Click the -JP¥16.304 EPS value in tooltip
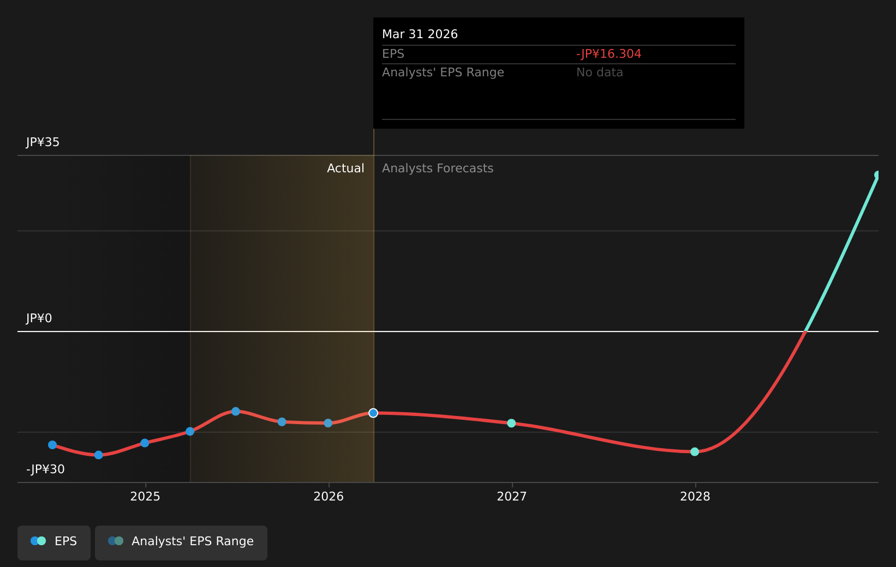 point(608,54)
